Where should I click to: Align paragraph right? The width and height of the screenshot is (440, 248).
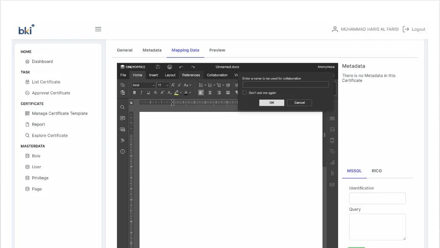click(219, 92)
